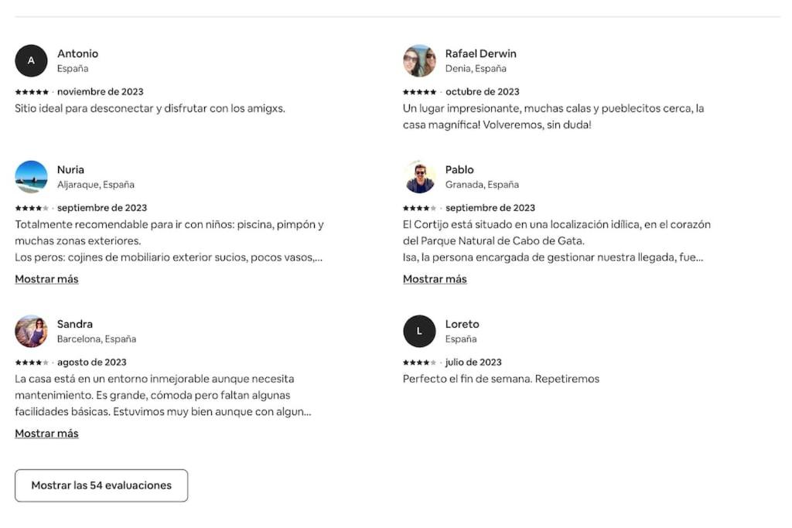Expand Nuria's review with Mostrar más

coord(46,279)
